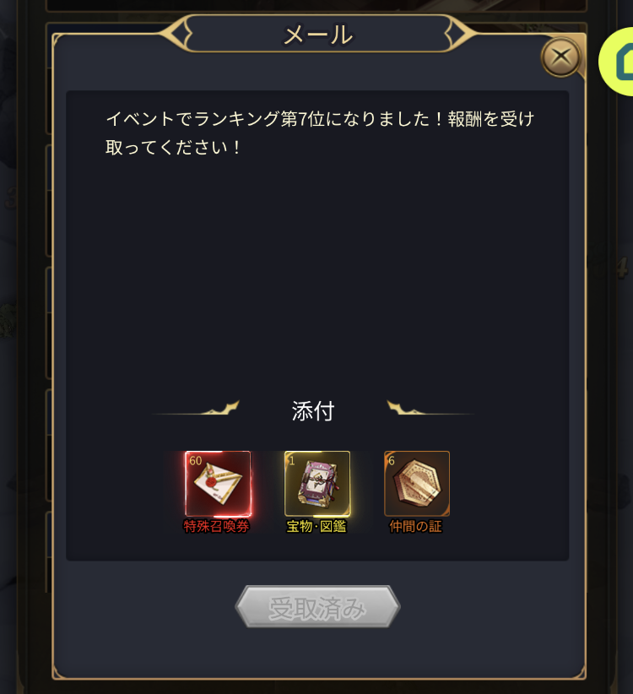Viewport: 633px width, 694px height.
Task: Click the right flourish beside 添付
Action: point(430,409)
